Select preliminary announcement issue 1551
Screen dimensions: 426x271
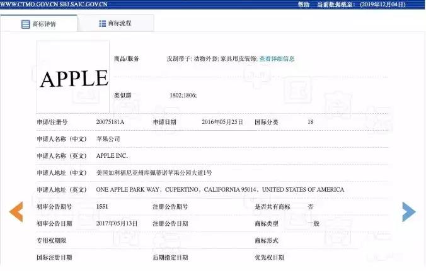(x=102, y=206)
